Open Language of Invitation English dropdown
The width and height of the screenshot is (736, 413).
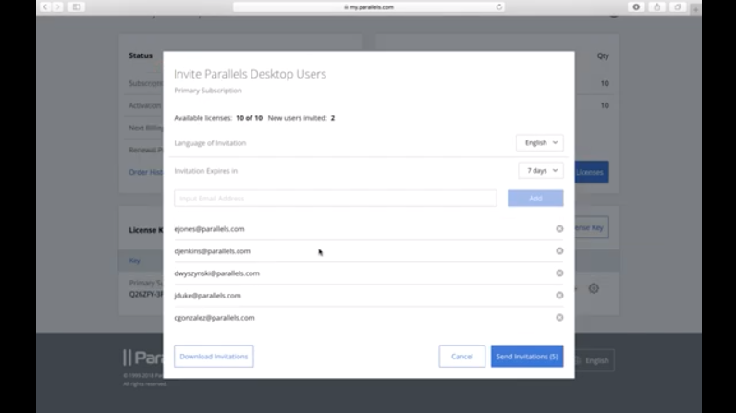(540, 142)
